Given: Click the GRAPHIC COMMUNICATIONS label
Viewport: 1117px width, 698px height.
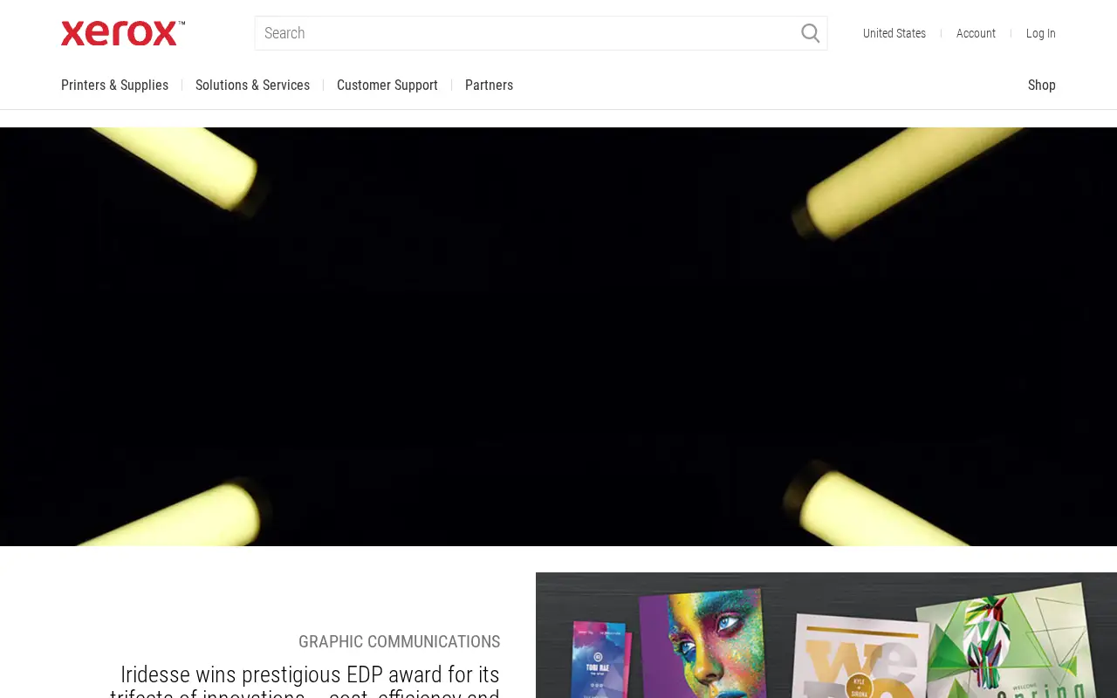Looking at the screenshot, I should (399, 642).
